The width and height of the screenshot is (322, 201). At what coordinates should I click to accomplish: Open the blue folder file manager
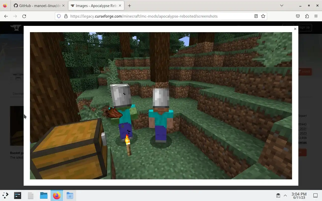coord(44,195)
